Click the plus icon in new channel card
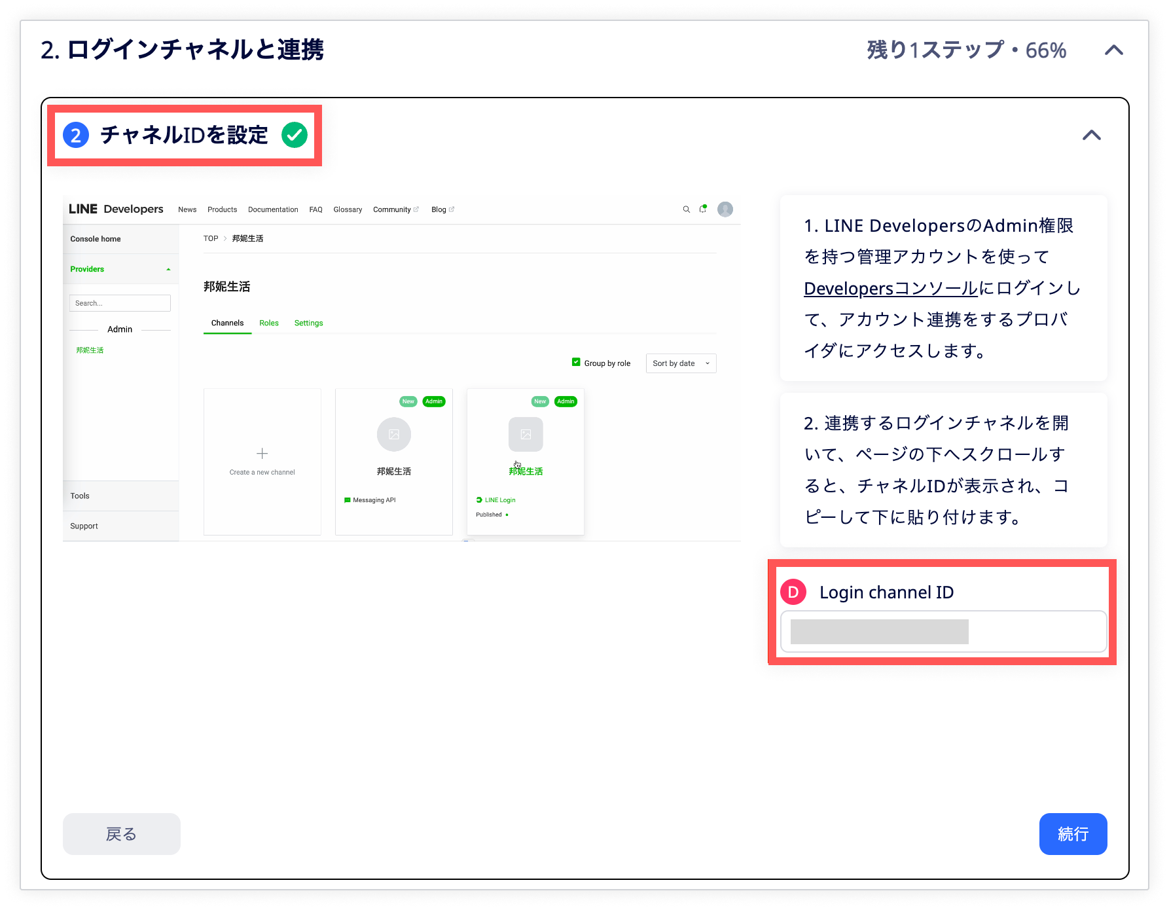This screenshot has height=910, width=1169. (x=262, y=453)
